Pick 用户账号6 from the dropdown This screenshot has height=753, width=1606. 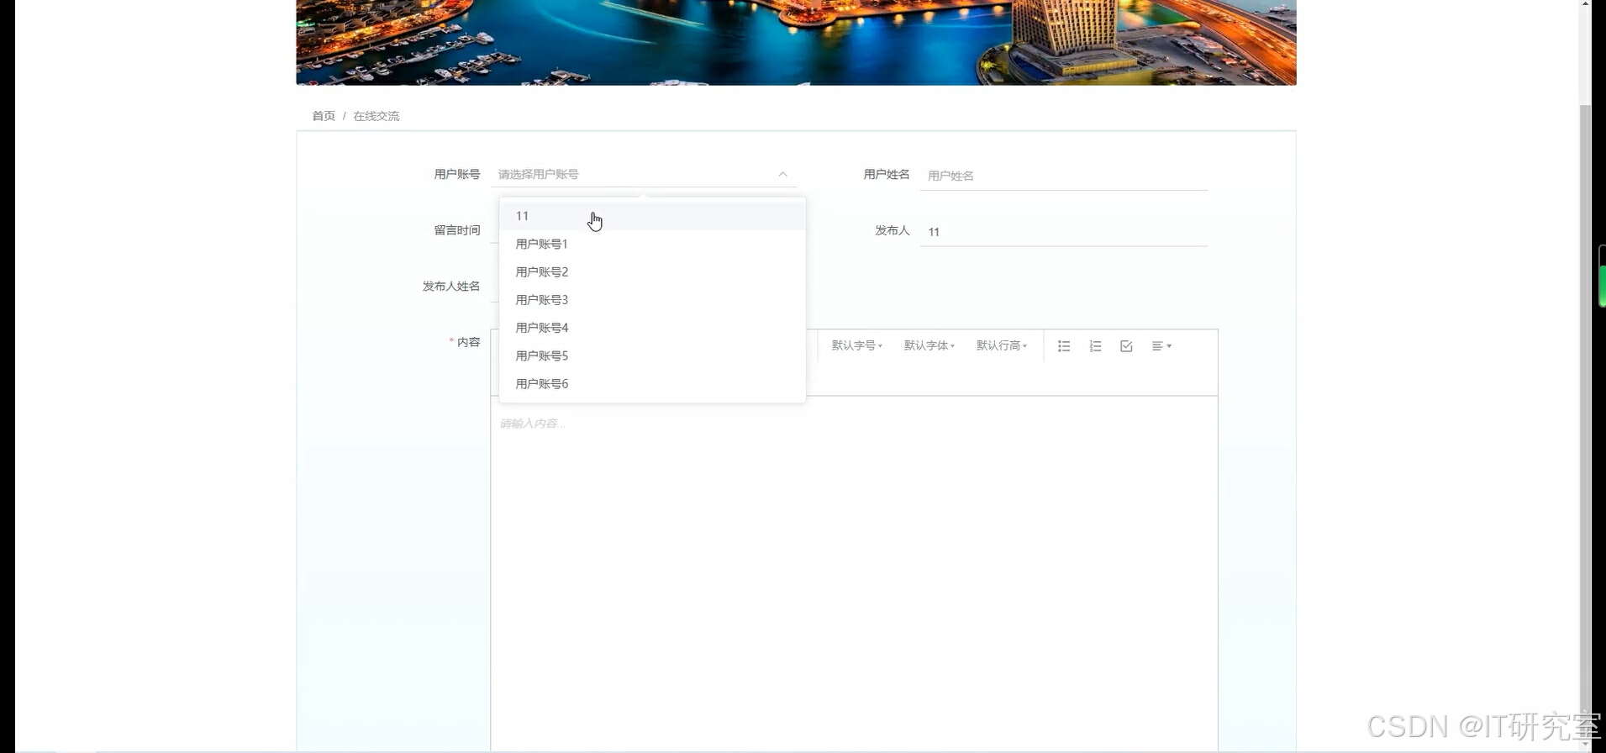point(652,383)
